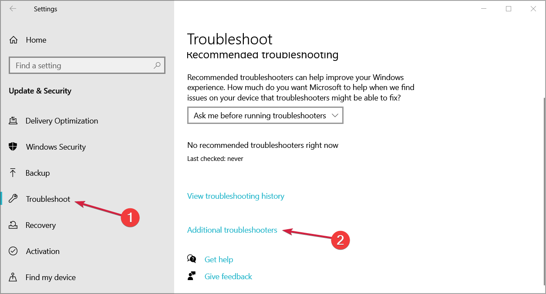Open Activation via its checkmark icon
The height and width of the screenshot is (294, 546).
click(x=13, y=251)
